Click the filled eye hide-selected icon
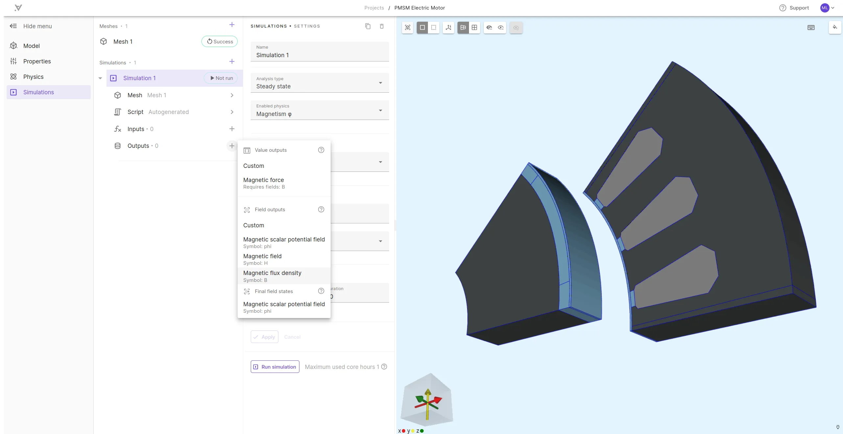843x434 pixels. click(x=489, y=28)
